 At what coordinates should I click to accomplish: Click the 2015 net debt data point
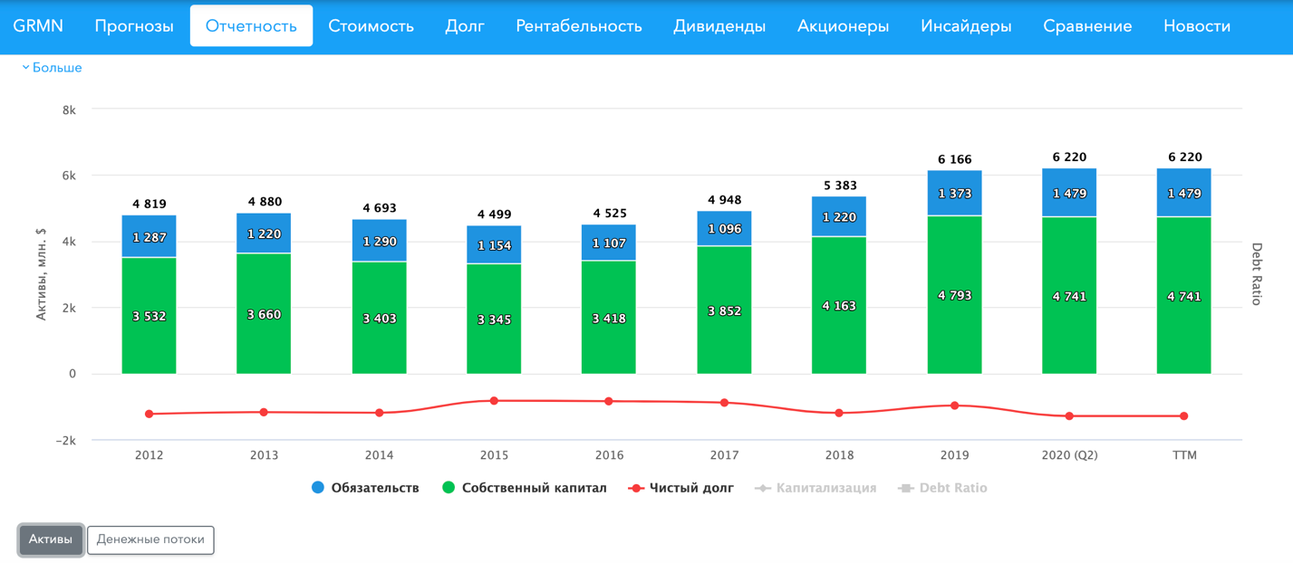coord(494,401)
